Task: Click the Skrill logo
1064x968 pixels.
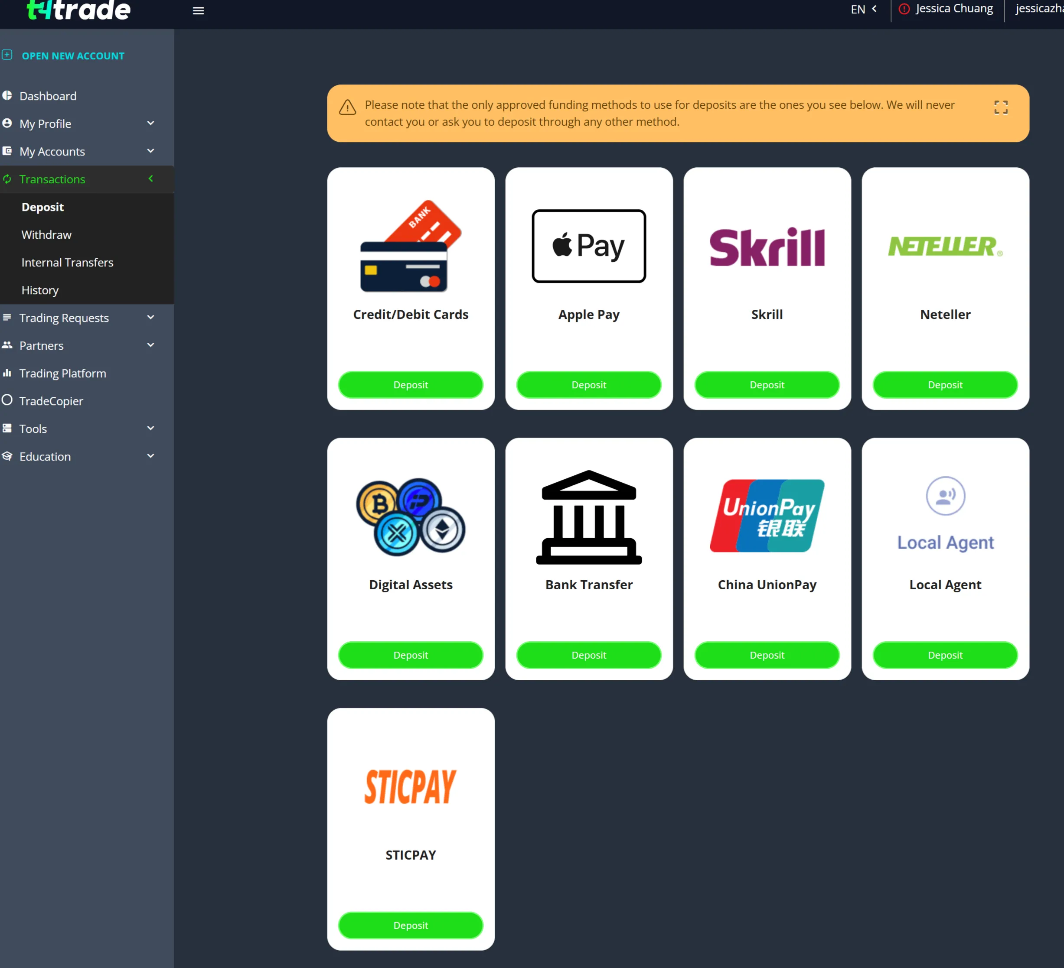Action: point(767,247)
